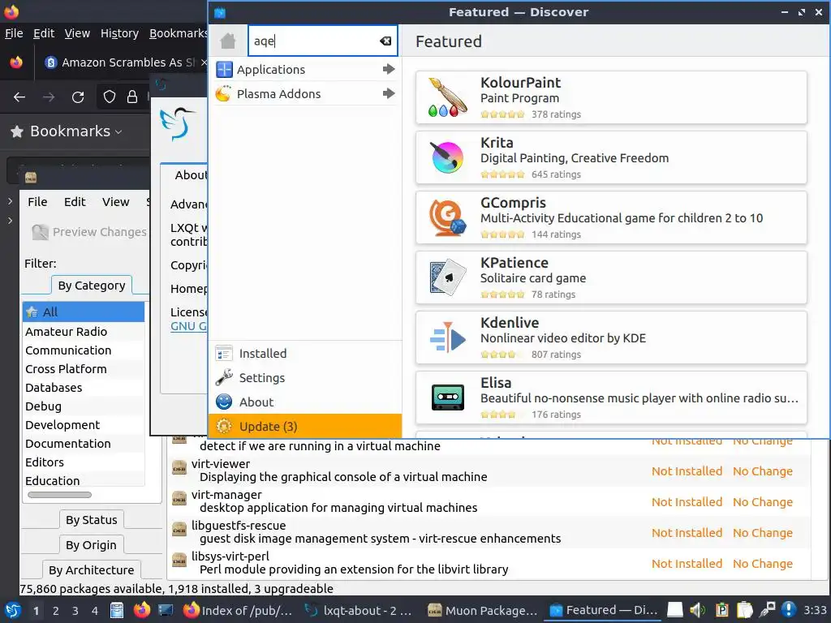Launch Firefox from the taskbar quick launch
The image size is (831, 623).
(x=141, y=610)
